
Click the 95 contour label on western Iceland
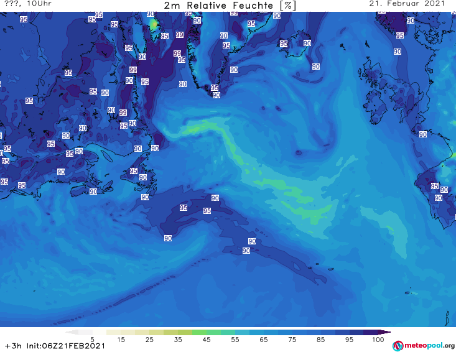(x=284, y=44)
